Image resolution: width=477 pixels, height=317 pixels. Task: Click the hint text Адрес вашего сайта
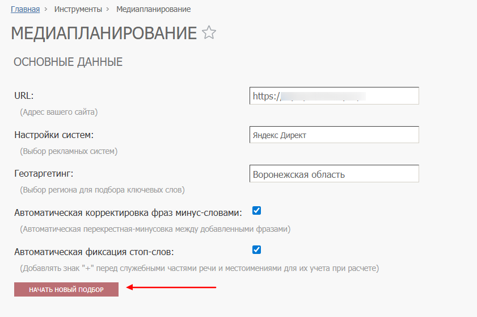click(59, 112)
